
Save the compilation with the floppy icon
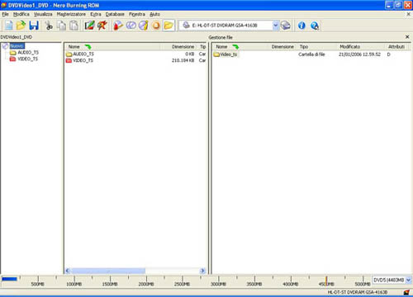(x=34, y=26)
